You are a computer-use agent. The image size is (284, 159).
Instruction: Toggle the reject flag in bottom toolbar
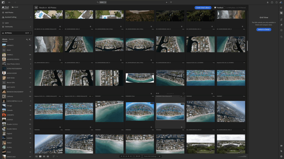[140, 156]
